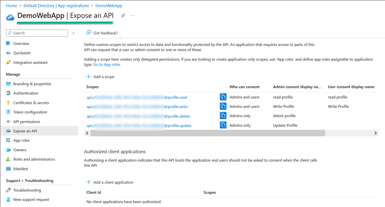Select App roles menu item

pyautogui.click(x=21, y=140)
